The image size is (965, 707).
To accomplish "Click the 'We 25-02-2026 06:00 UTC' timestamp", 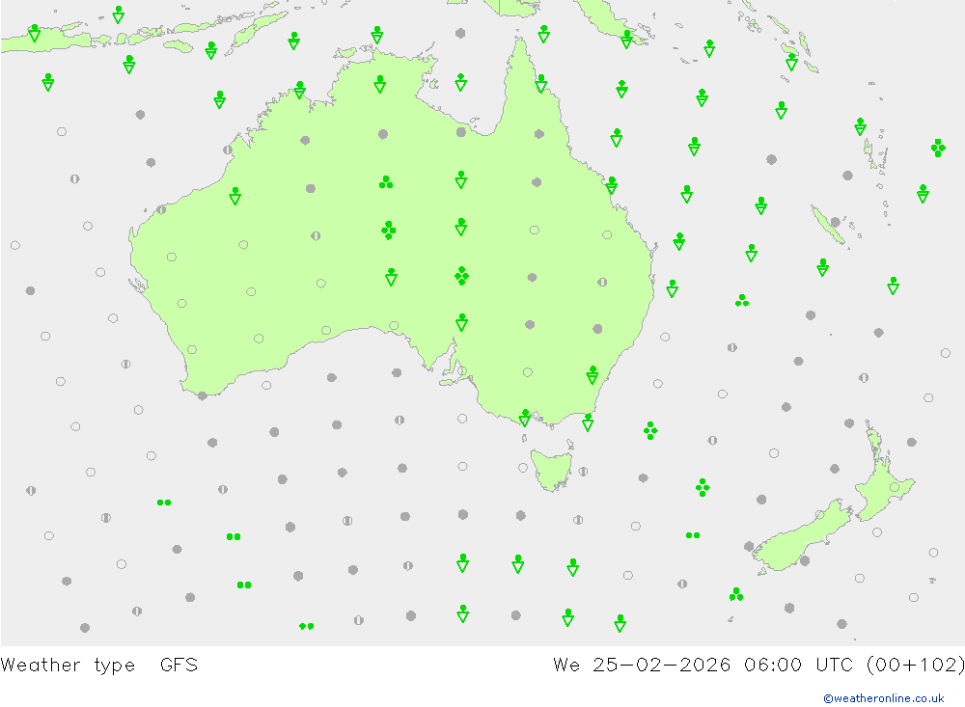I will tap(703, 665).
